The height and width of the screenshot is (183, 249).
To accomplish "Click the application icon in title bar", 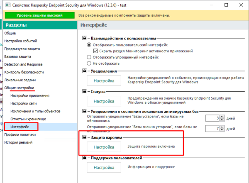I will point(8,5).
